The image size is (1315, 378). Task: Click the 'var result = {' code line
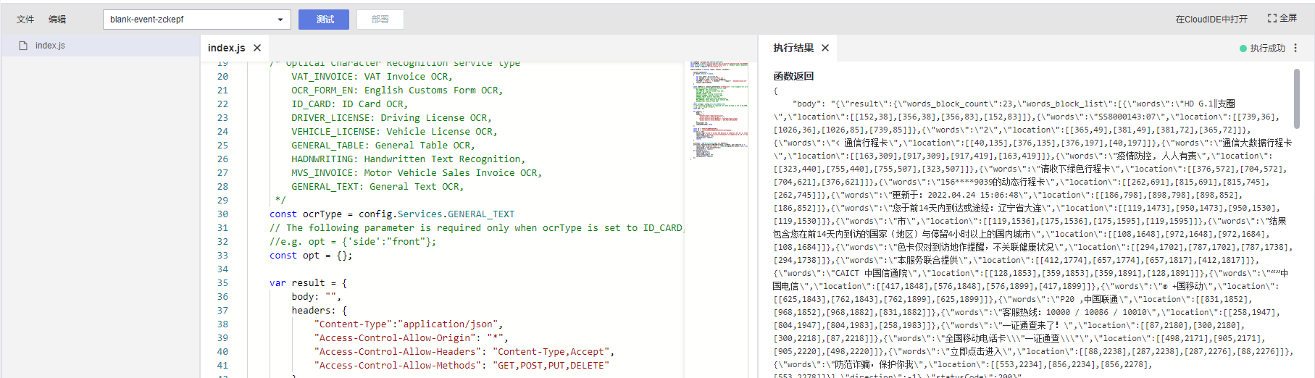[x=308, y=283]
